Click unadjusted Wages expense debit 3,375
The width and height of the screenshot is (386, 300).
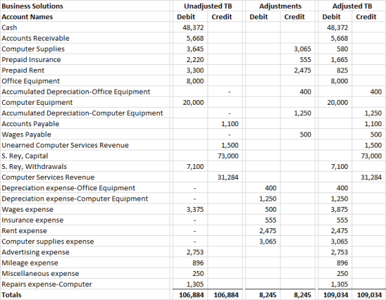tap(195, 210)
